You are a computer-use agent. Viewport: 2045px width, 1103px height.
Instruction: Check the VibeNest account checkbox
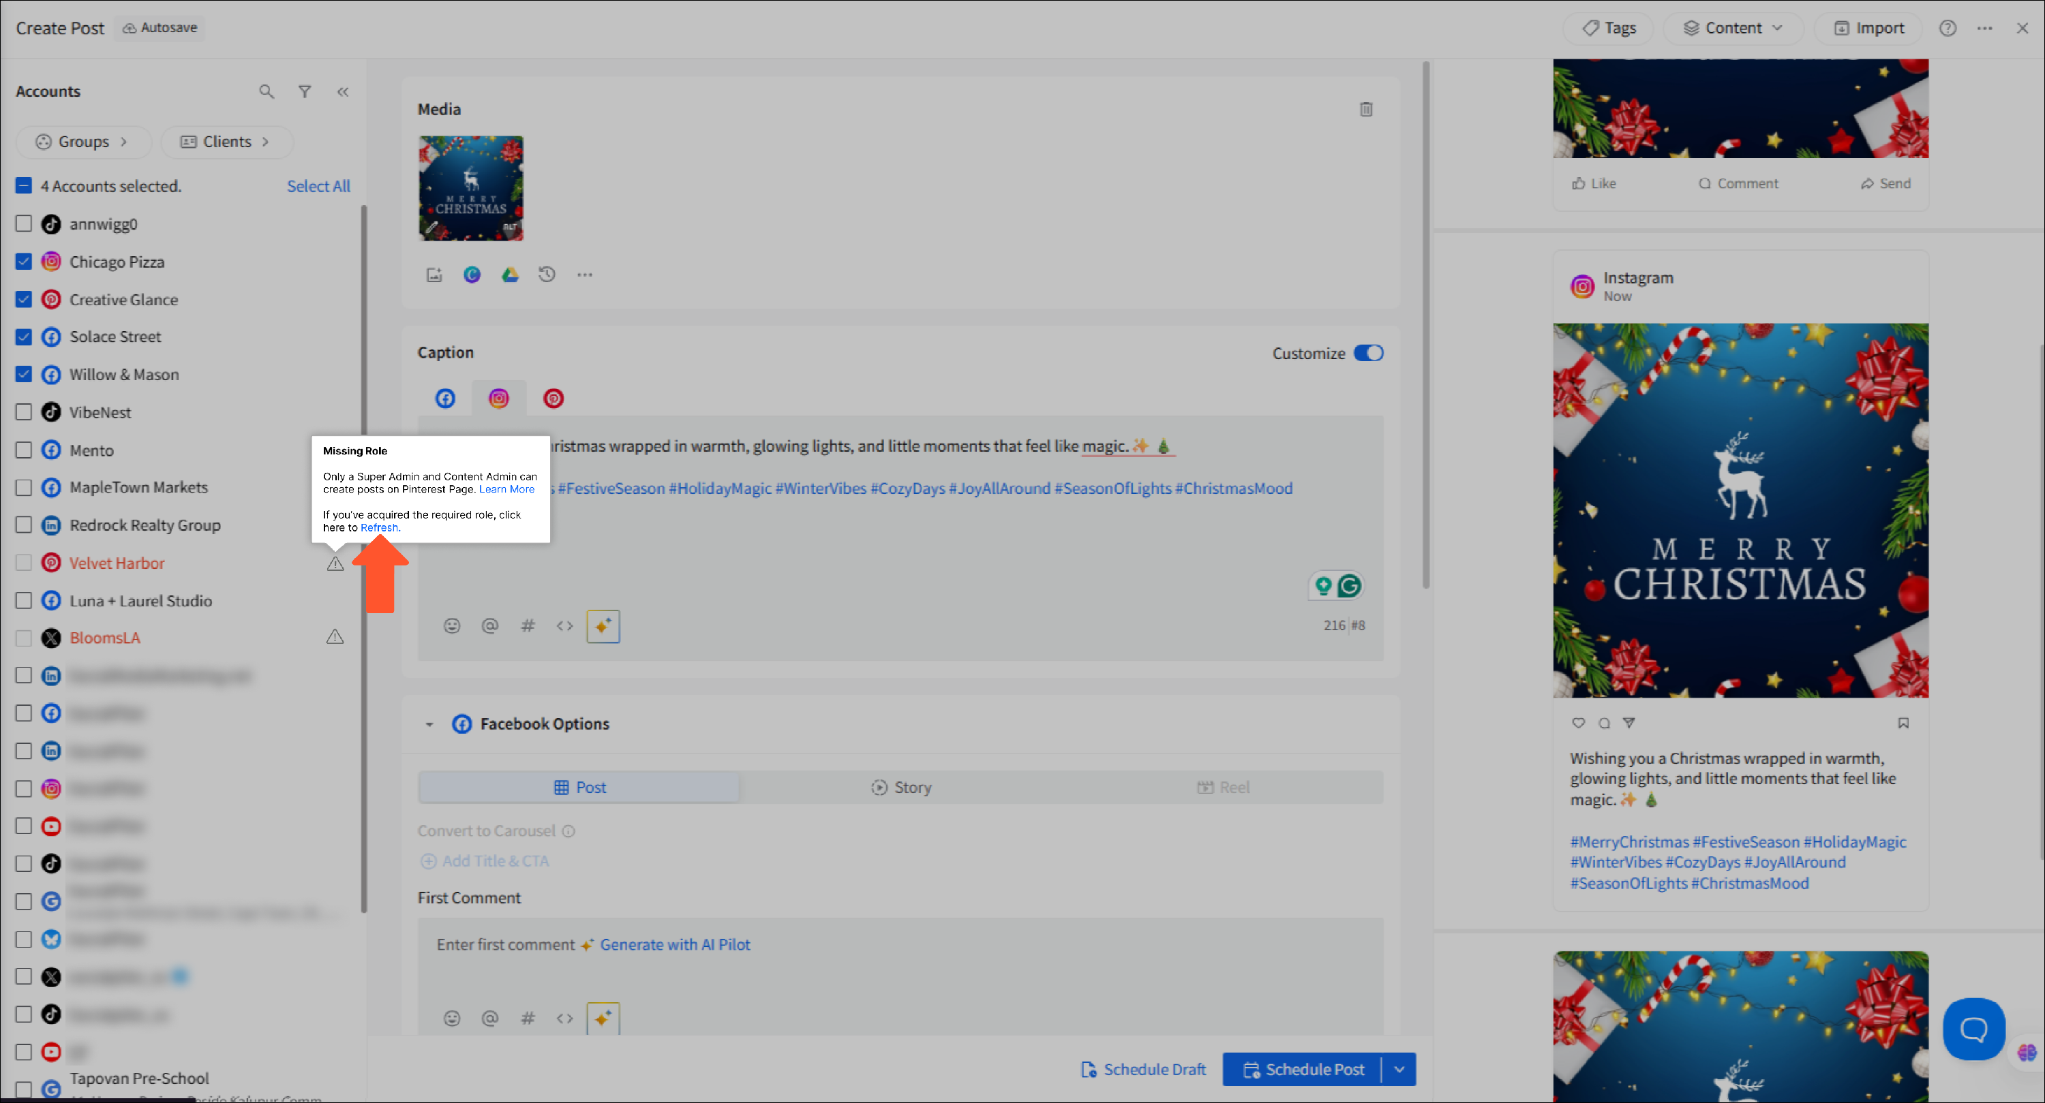[24, 412]
